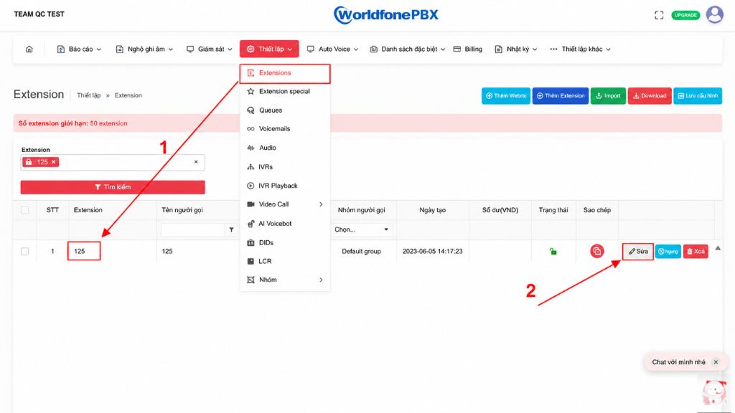
Task: Click the WorldfonePBX logo
Action: (x=385, y=14)
